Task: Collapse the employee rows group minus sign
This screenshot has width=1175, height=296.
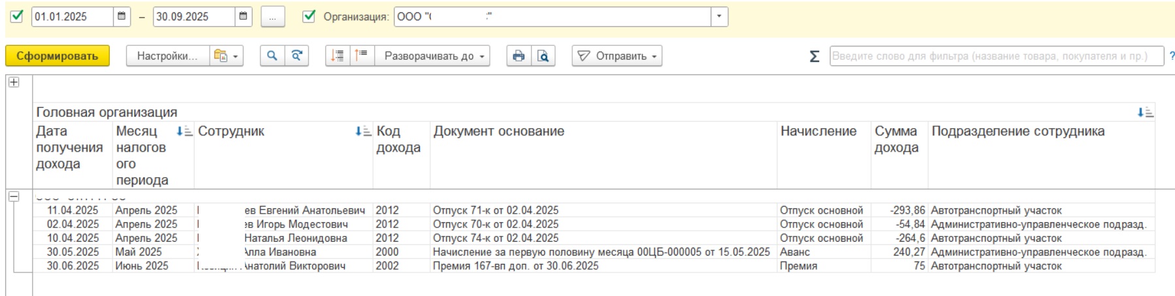Action: coord(14,197)
